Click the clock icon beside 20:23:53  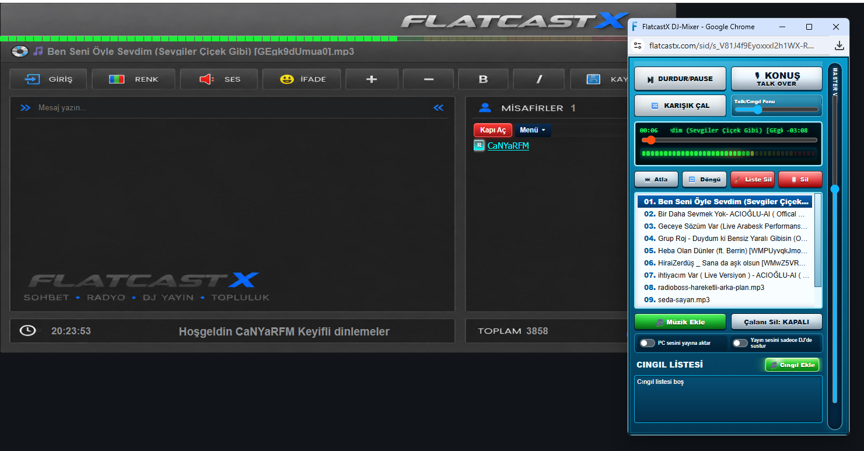pyautogui.click(x=27, y=330)
